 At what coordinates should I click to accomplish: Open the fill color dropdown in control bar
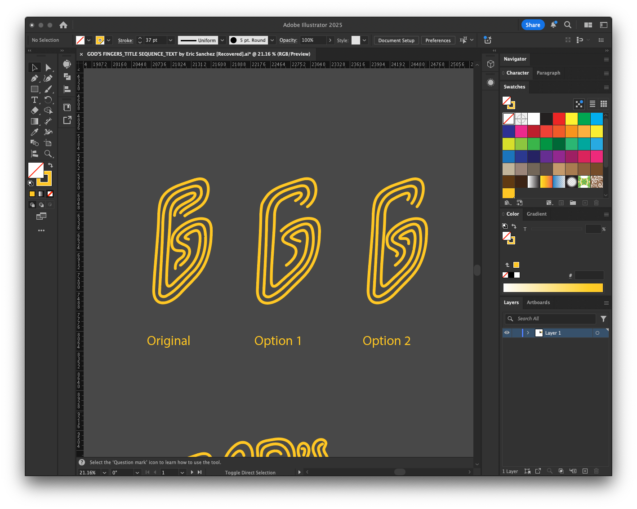point(89,40)
